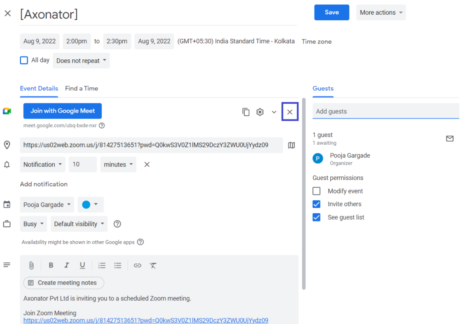
Task: Click the Google Meet logo icon
Action: coord(7,111)
